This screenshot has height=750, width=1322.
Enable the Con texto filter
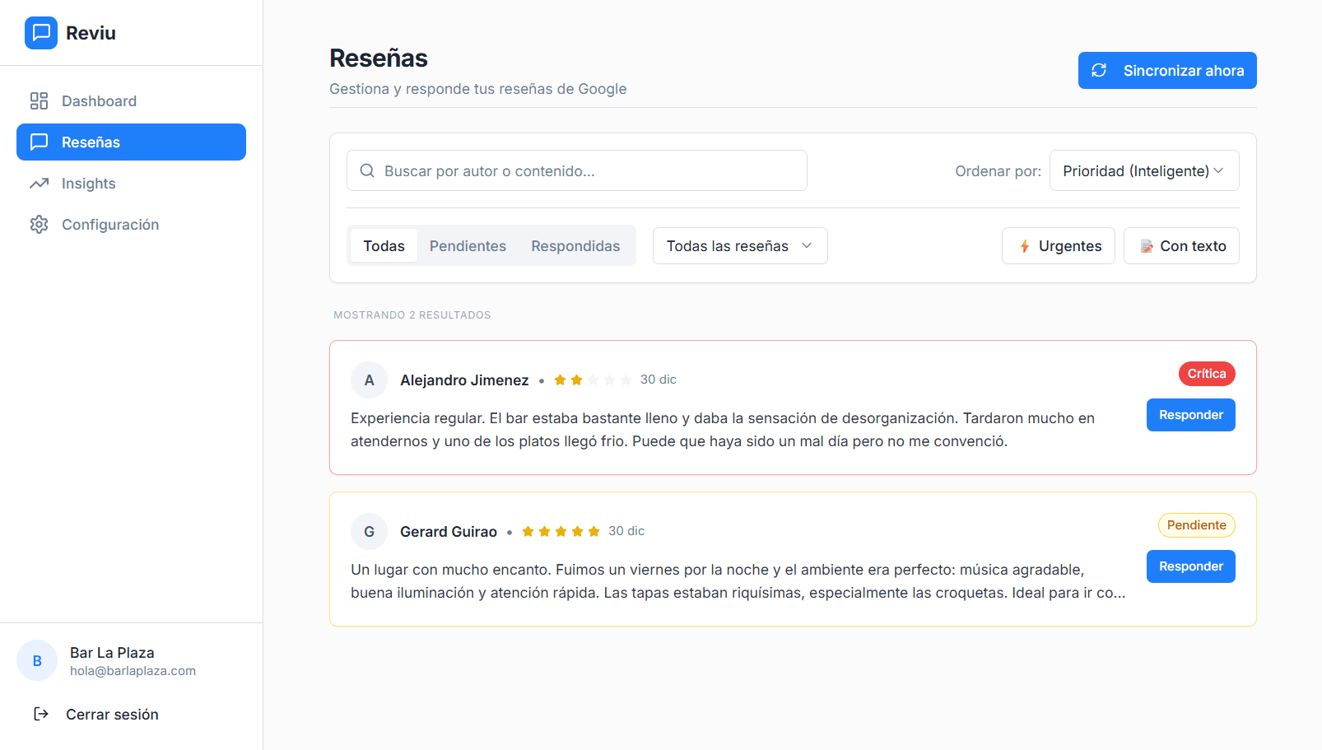pyautogui.click(x=1181, y=245)
